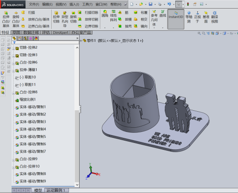Open the DisplayManager color ball tab
Viewport: 238px width, 193px height.
coord(36,38)
